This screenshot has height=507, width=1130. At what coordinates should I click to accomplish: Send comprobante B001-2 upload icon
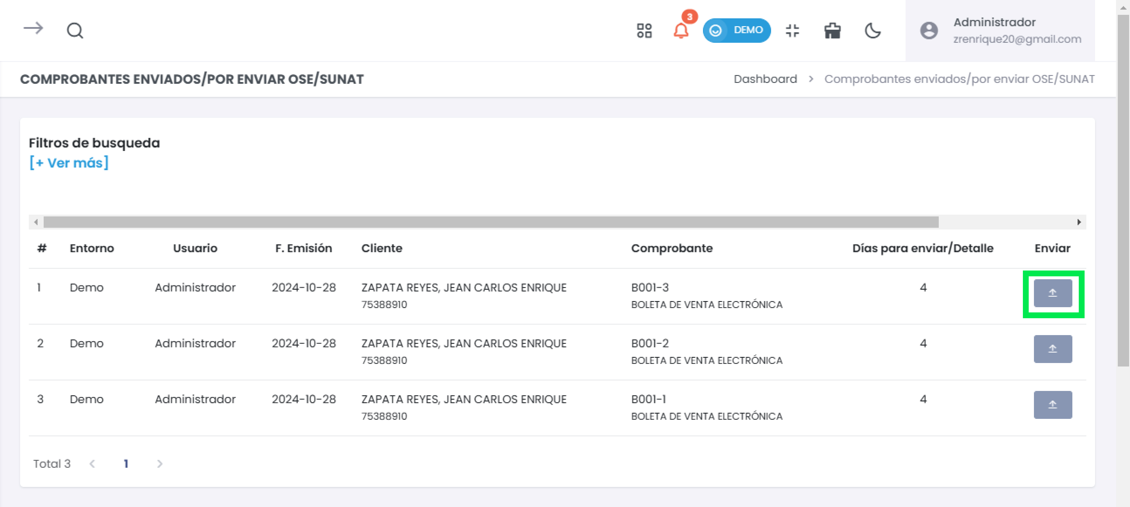(1052, 349)
